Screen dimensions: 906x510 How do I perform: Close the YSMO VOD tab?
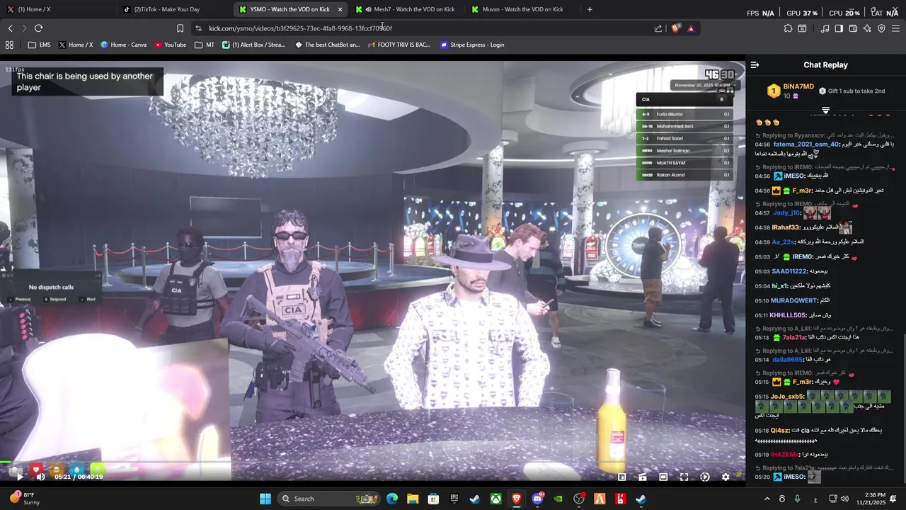coord(340,9)
